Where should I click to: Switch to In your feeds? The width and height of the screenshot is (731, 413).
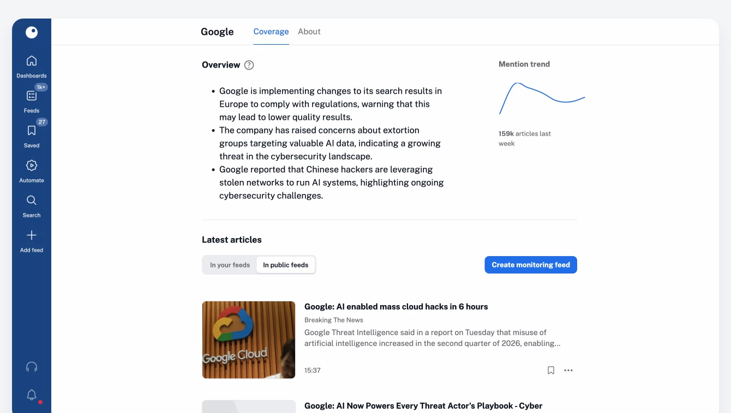coord(230,265)
